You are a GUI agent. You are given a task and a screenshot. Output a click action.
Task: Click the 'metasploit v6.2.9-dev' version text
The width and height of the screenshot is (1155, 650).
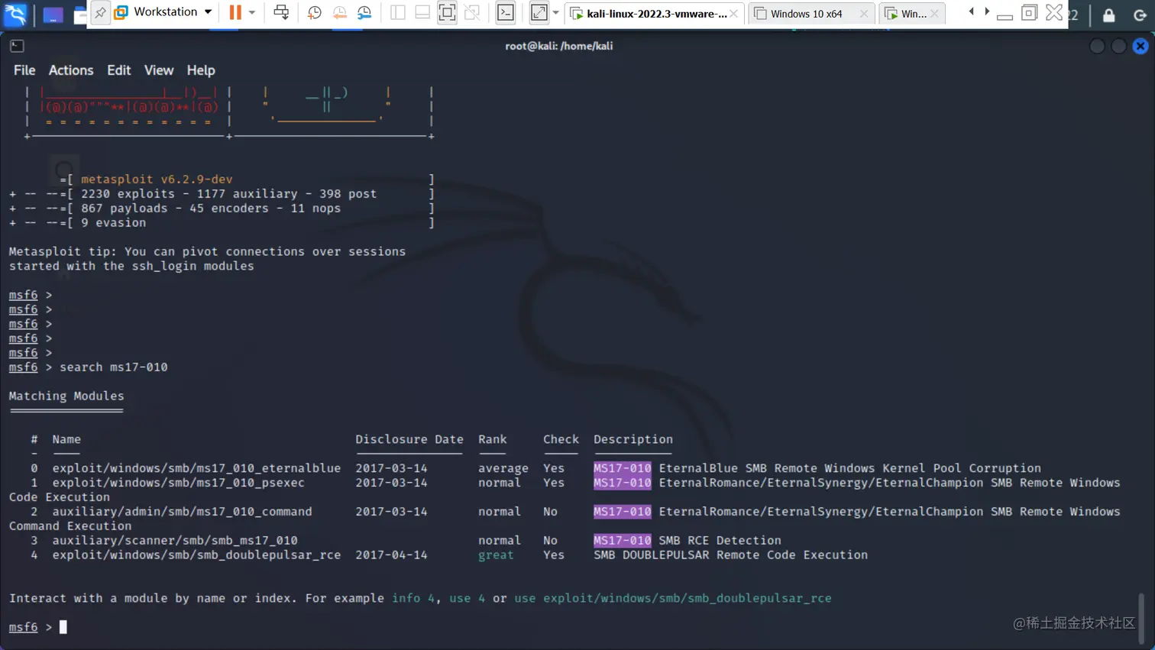coord(157,179)
